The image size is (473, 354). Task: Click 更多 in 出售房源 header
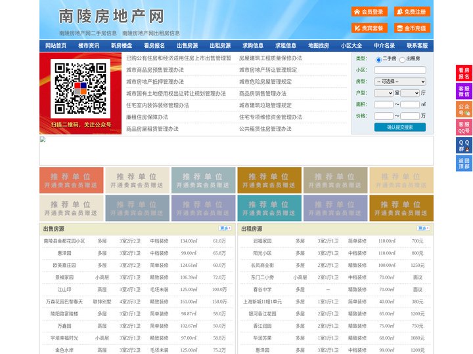pos(225,228)
